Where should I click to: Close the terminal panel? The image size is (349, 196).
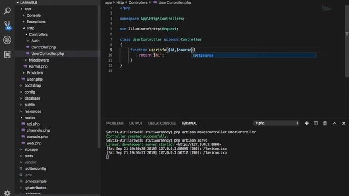click(344, 124)
